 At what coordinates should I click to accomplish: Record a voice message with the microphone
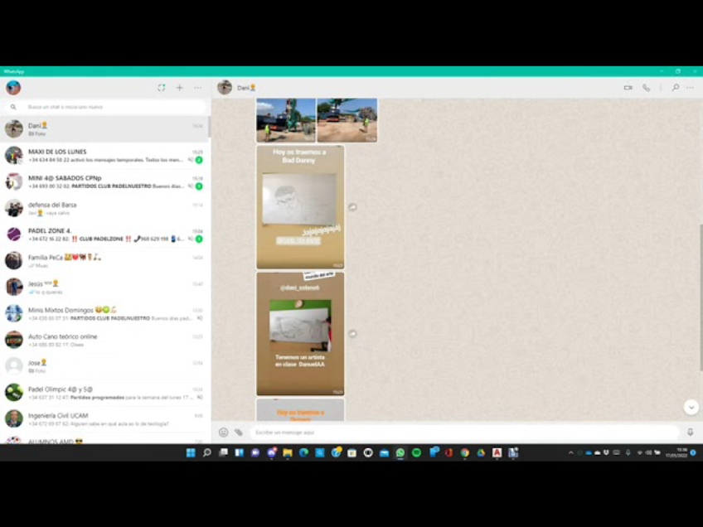[x=690, y=432]
